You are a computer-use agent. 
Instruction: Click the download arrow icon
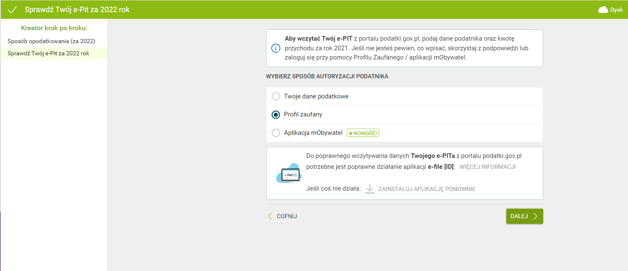[x=369, y=189]
